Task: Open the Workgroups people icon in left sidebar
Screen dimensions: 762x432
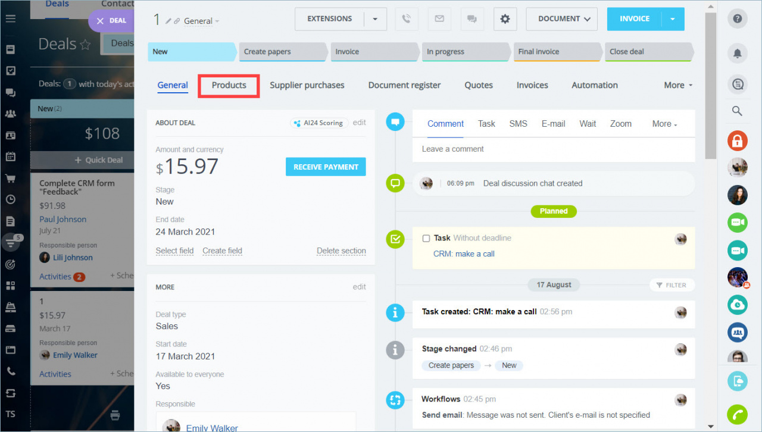Action: pyautogui.click(x=10, y=114)
